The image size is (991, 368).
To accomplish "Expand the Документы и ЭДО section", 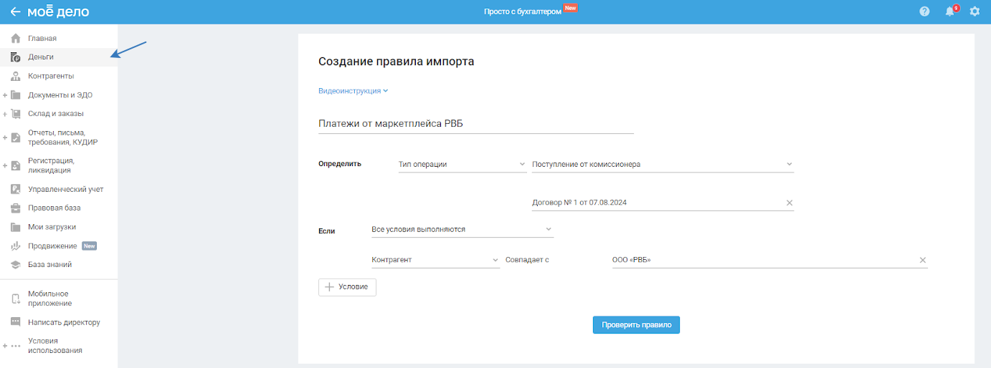I will [6, 95].
